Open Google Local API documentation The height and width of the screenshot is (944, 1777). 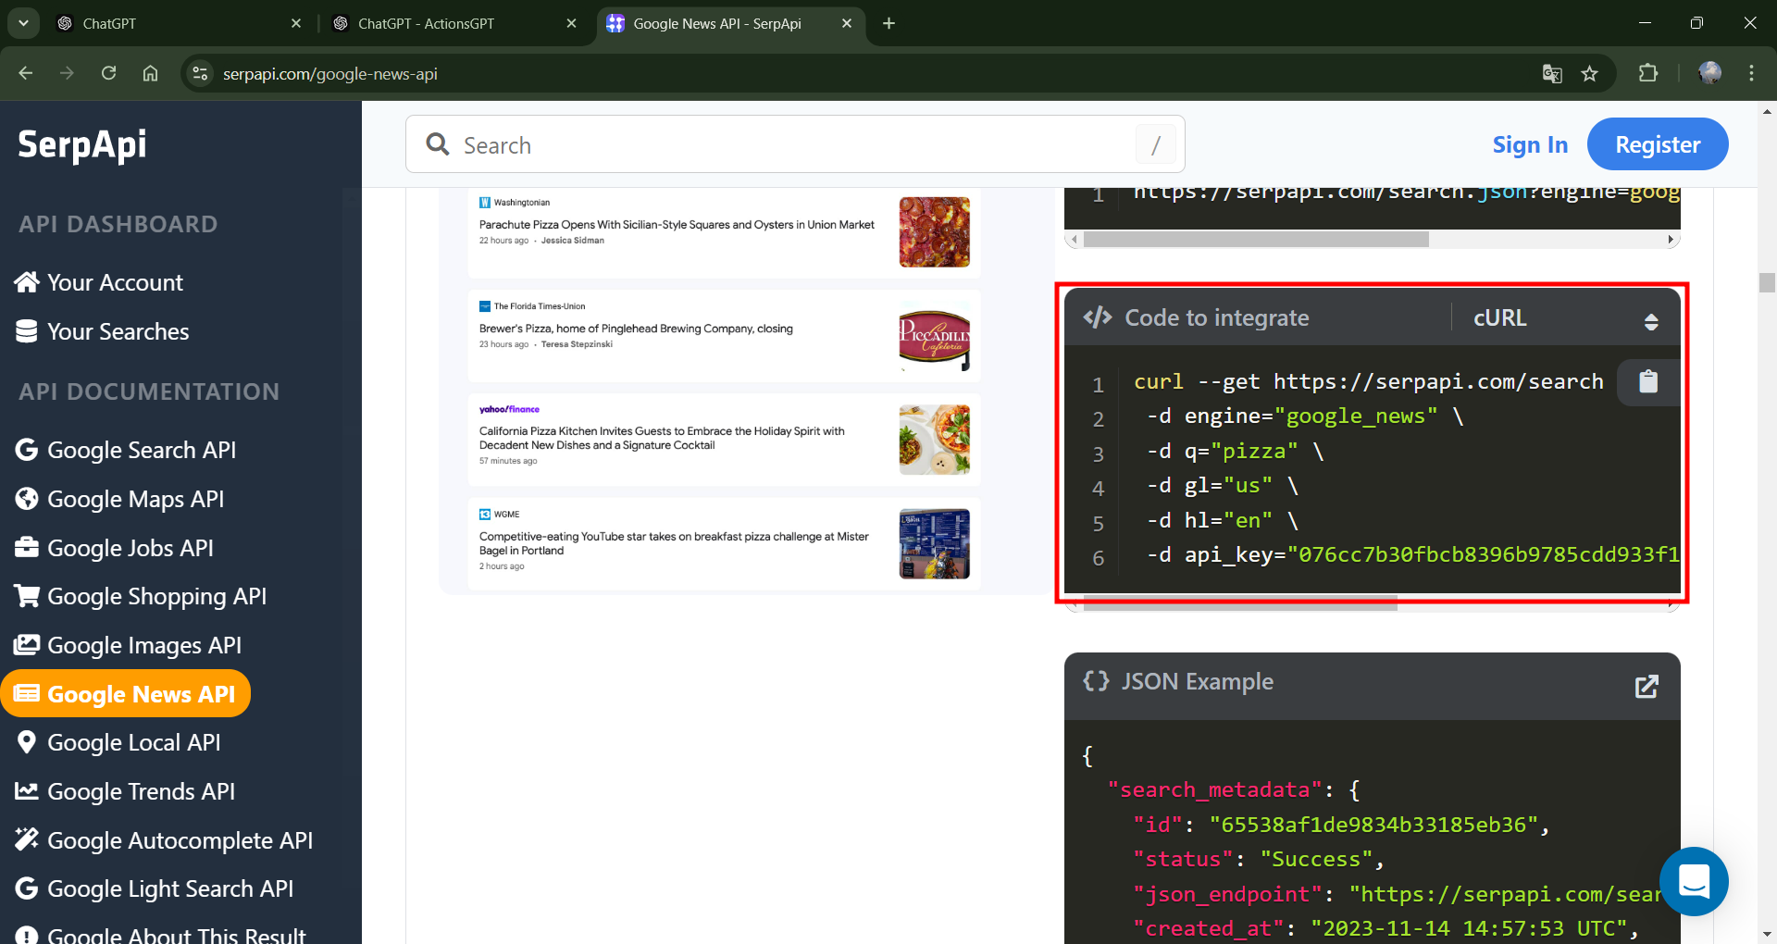(x=134, y=742)
